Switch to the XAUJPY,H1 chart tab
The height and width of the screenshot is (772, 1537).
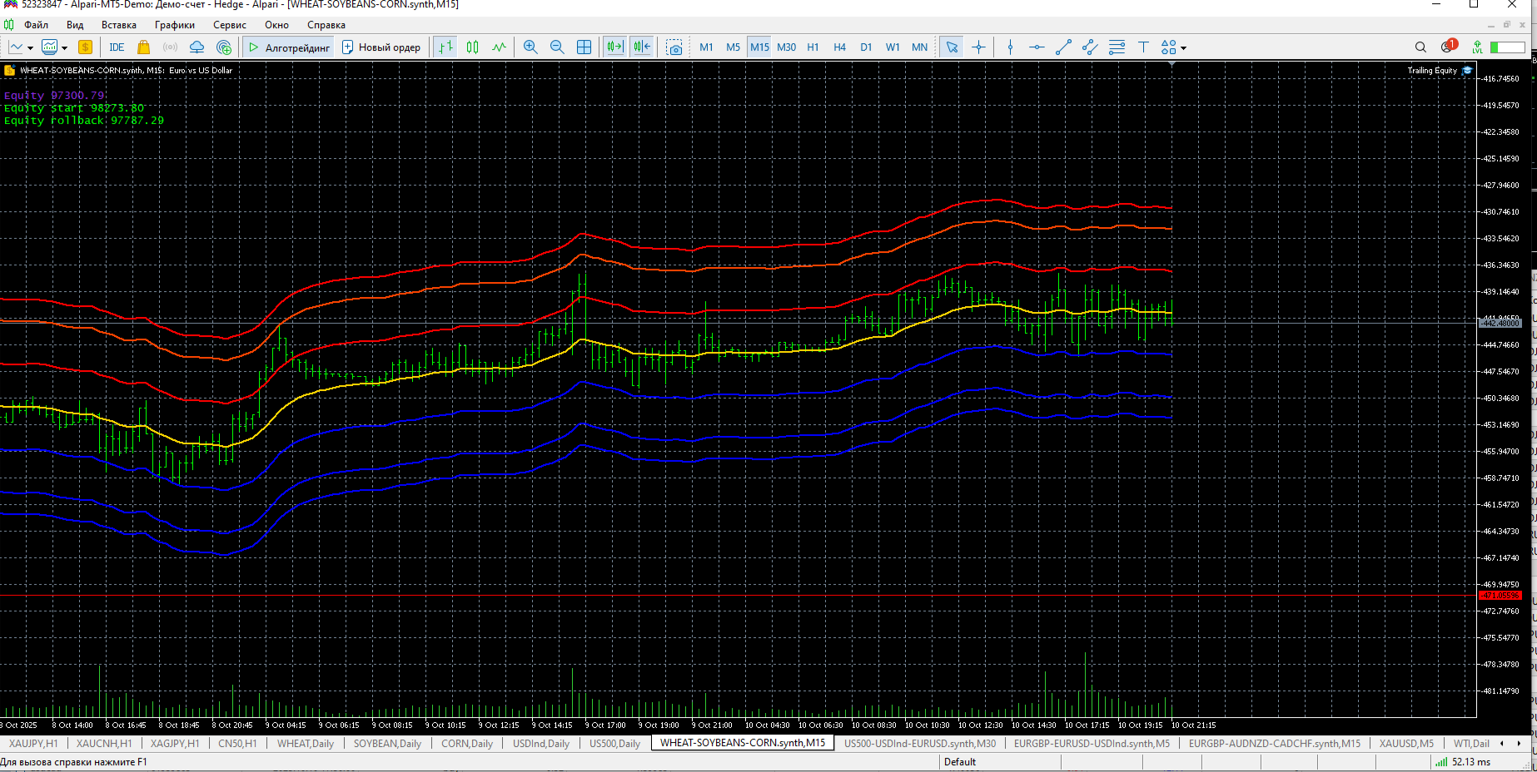(x=33, y=744)
